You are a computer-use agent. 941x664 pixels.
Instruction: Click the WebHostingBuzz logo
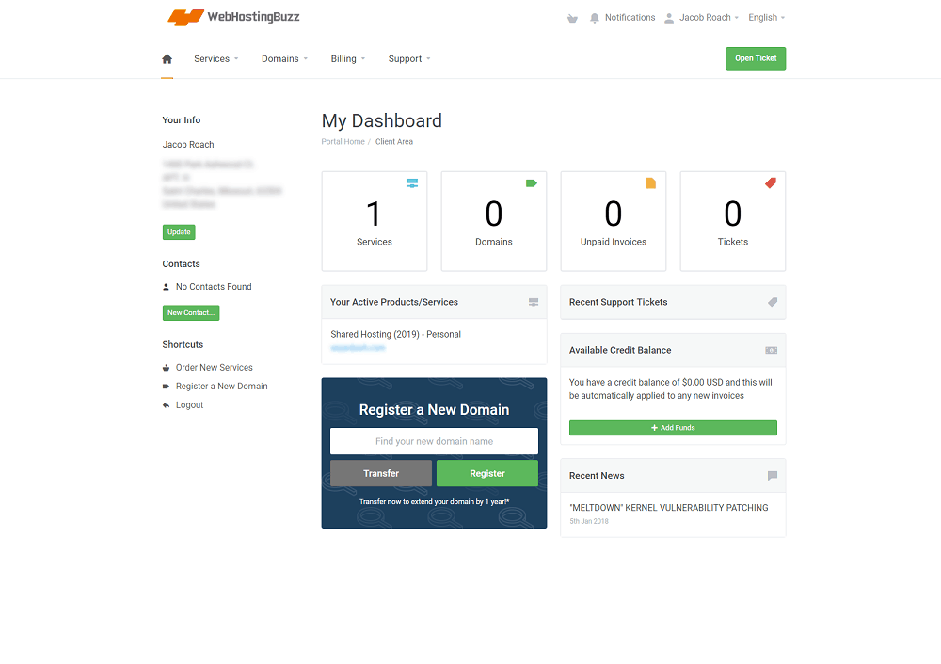click(x=233, y=17)
